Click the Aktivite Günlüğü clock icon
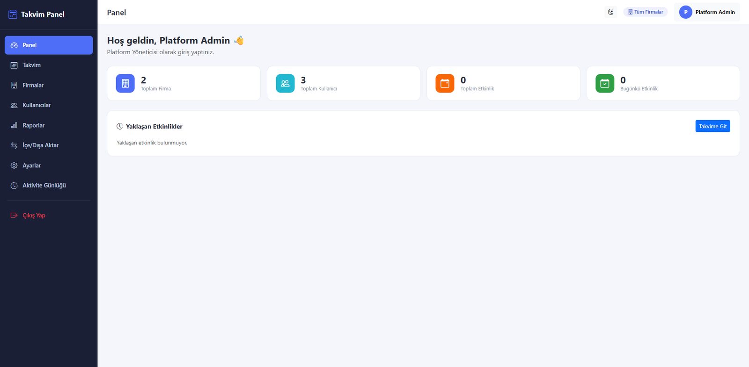This screenshot has height=367, width=749. pos(14,186)
